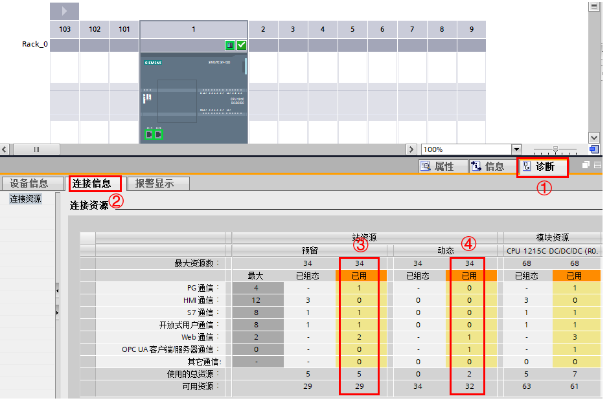
Task: Switch to the 诊断 tab
Action: pyautogui.click(x=542, y=167)
